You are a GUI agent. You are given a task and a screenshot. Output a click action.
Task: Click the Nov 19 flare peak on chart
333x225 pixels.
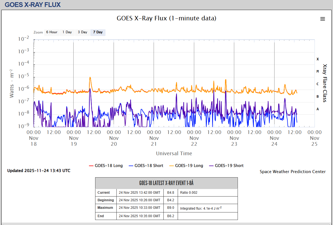pos(90,78)
